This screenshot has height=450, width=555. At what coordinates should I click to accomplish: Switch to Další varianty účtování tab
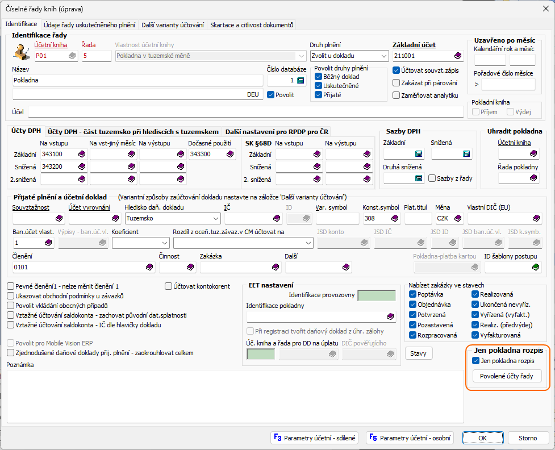172,25
